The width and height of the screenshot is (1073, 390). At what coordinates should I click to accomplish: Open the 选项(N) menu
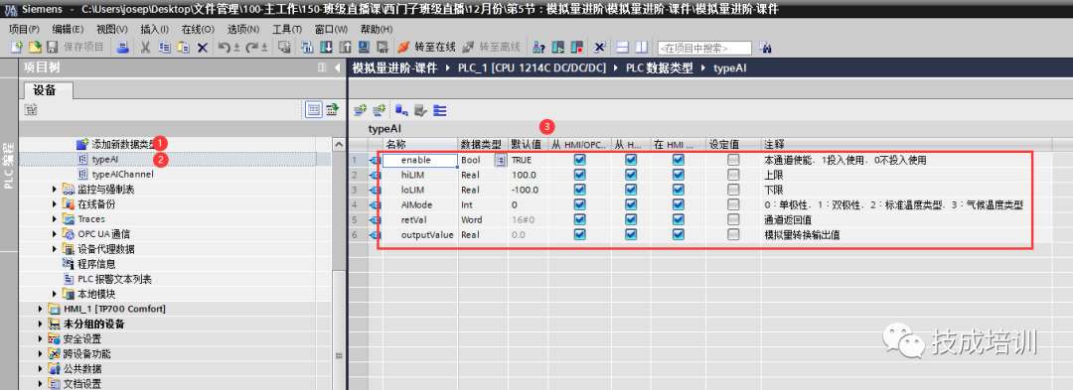[243, 30]
